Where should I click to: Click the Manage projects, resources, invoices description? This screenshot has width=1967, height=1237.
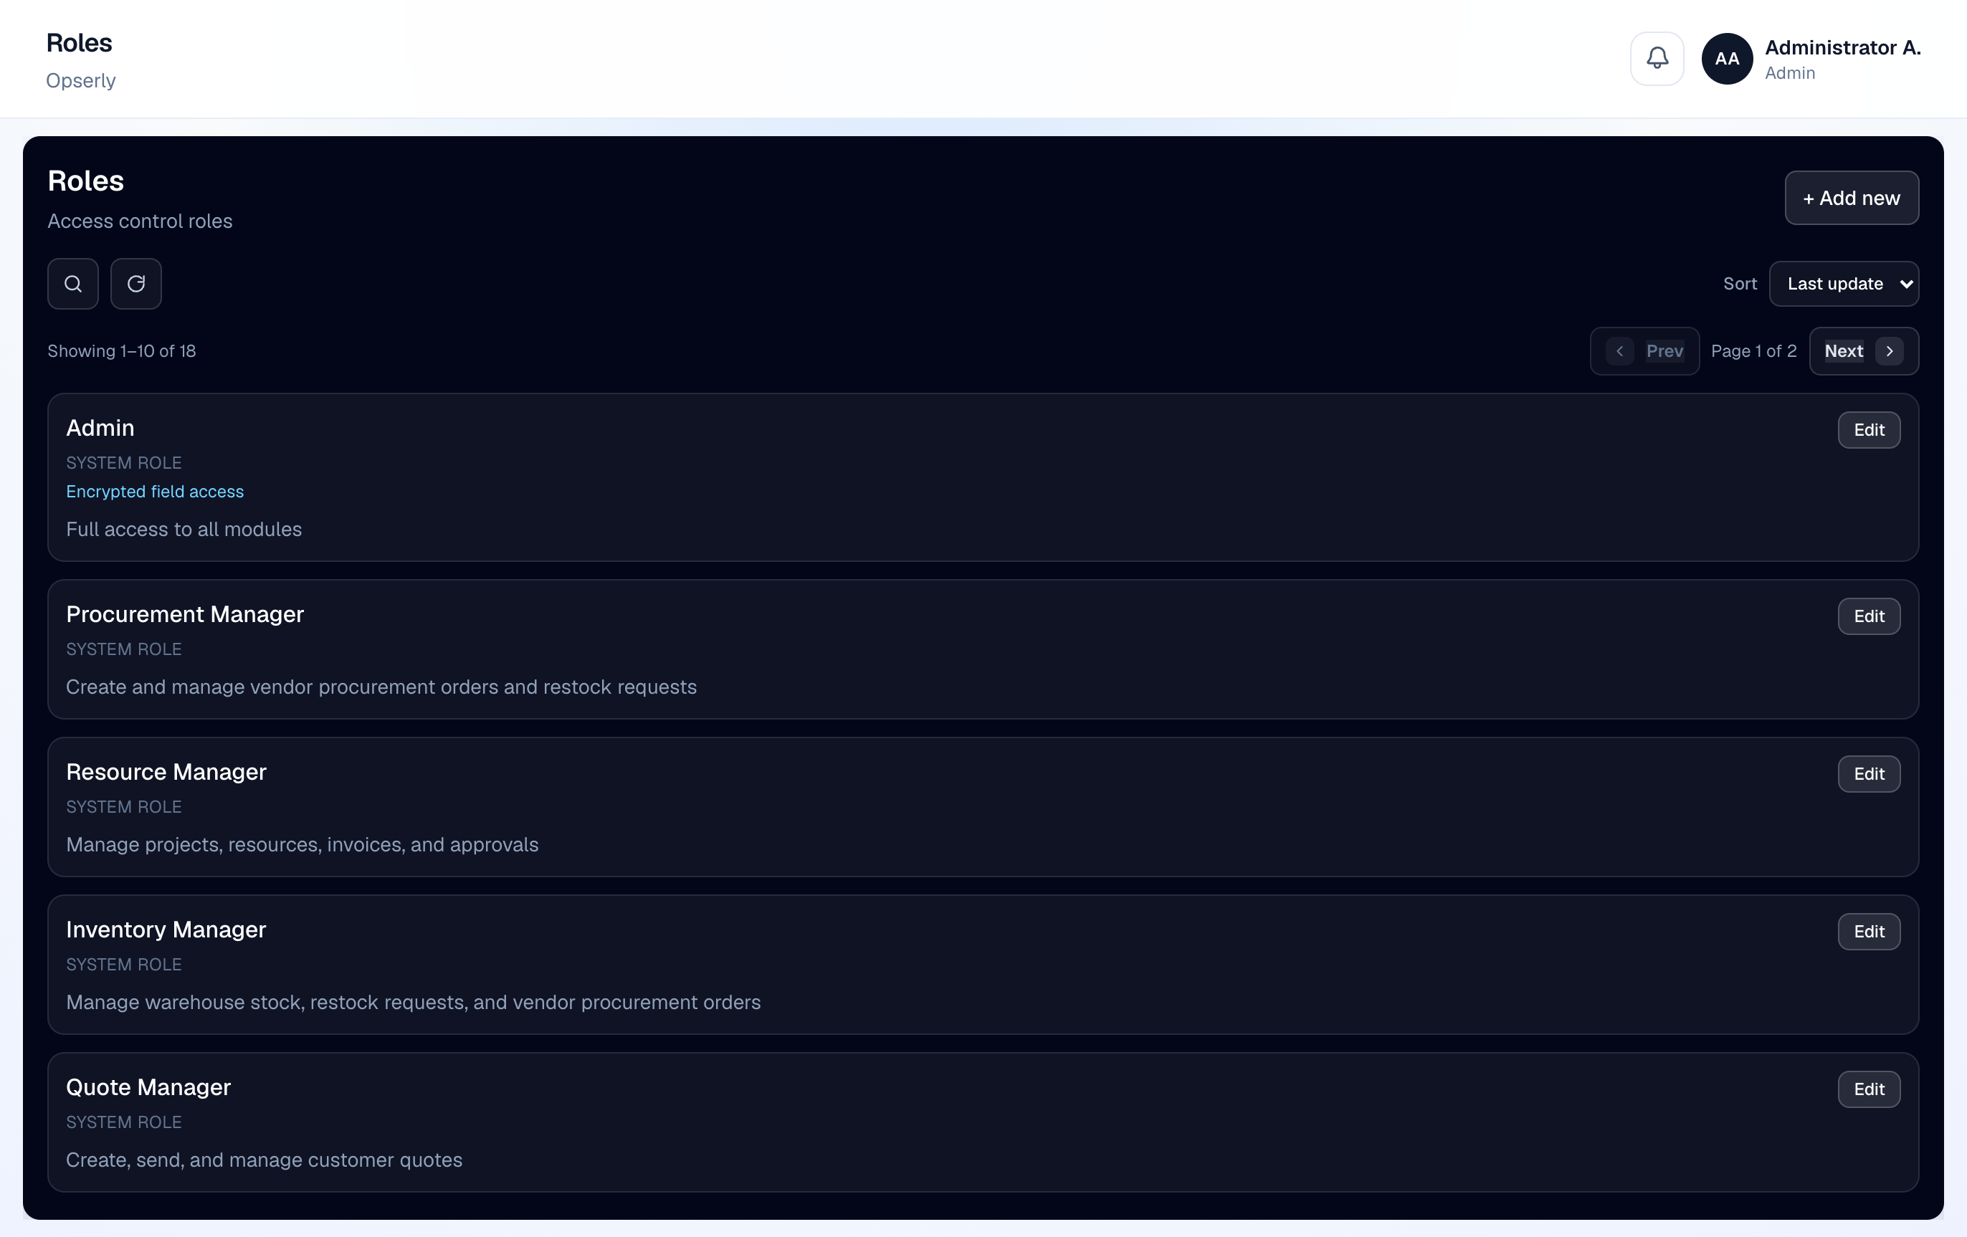pos(303,844)
